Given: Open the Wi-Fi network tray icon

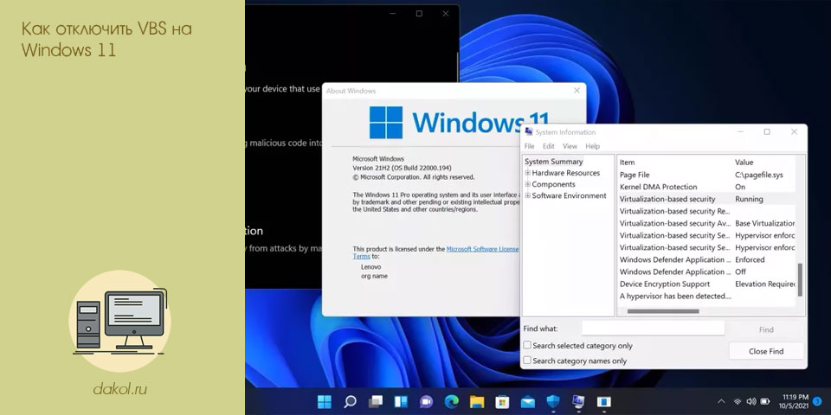Looking at the screenshot, I should [738, 402].
